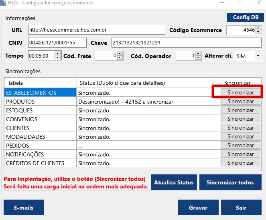Open the E-mails settings
This screenshot has width=266, height=220.
point(24,208)
